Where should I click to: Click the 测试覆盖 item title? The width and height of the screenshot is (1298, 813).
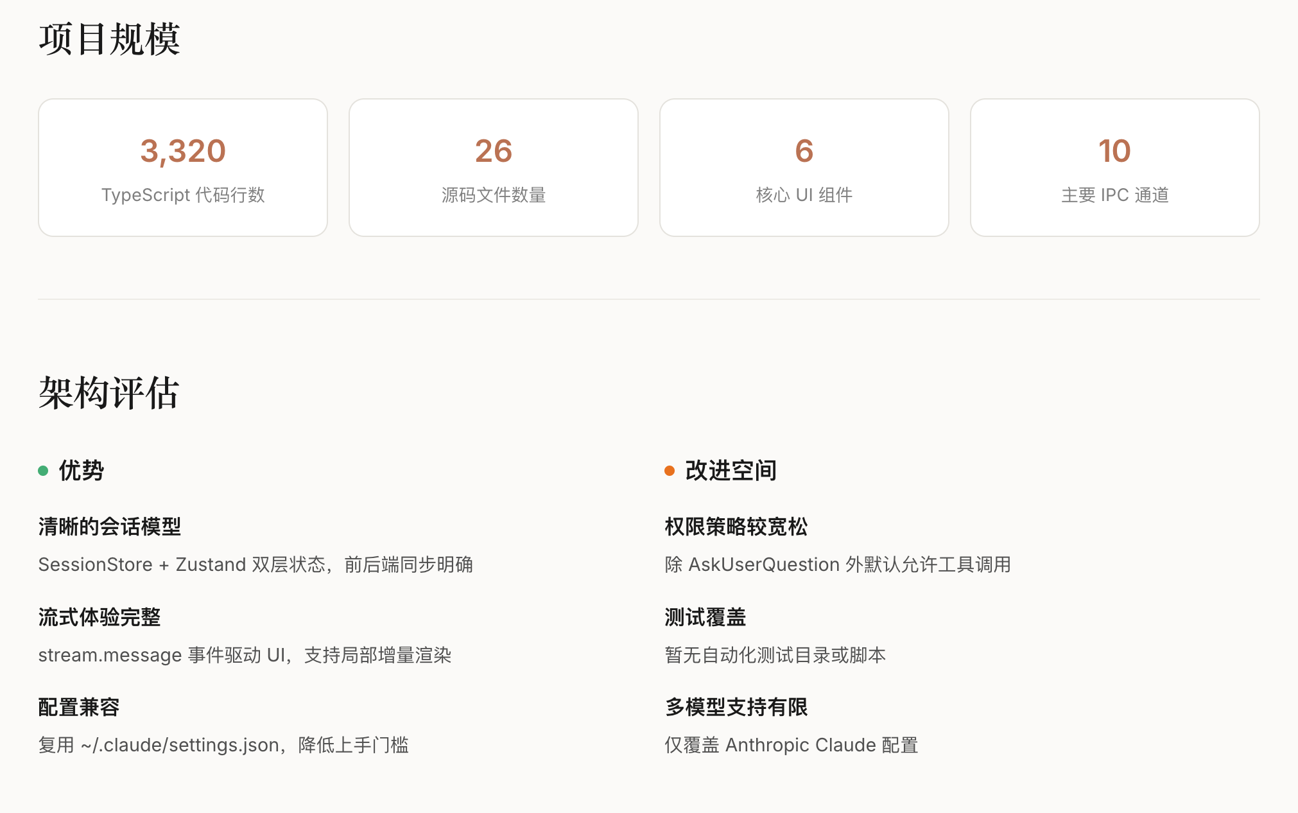(x=705, y=617)
